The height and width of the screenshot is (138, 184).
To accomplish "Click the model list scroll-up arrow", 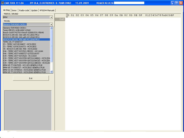I will [x=51, y=28].
